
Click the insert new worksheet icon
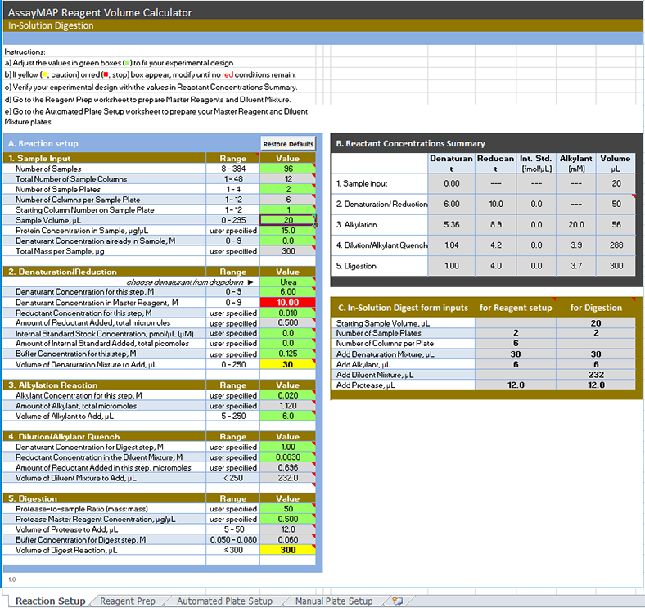pos(397,601)
